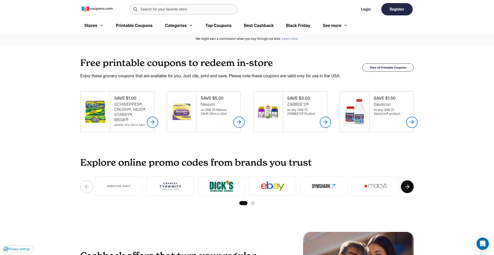Viewport: 494px width, 255px height.
Task: Open the Gaviscon coupon arrow button
Action: coord(412,122)
